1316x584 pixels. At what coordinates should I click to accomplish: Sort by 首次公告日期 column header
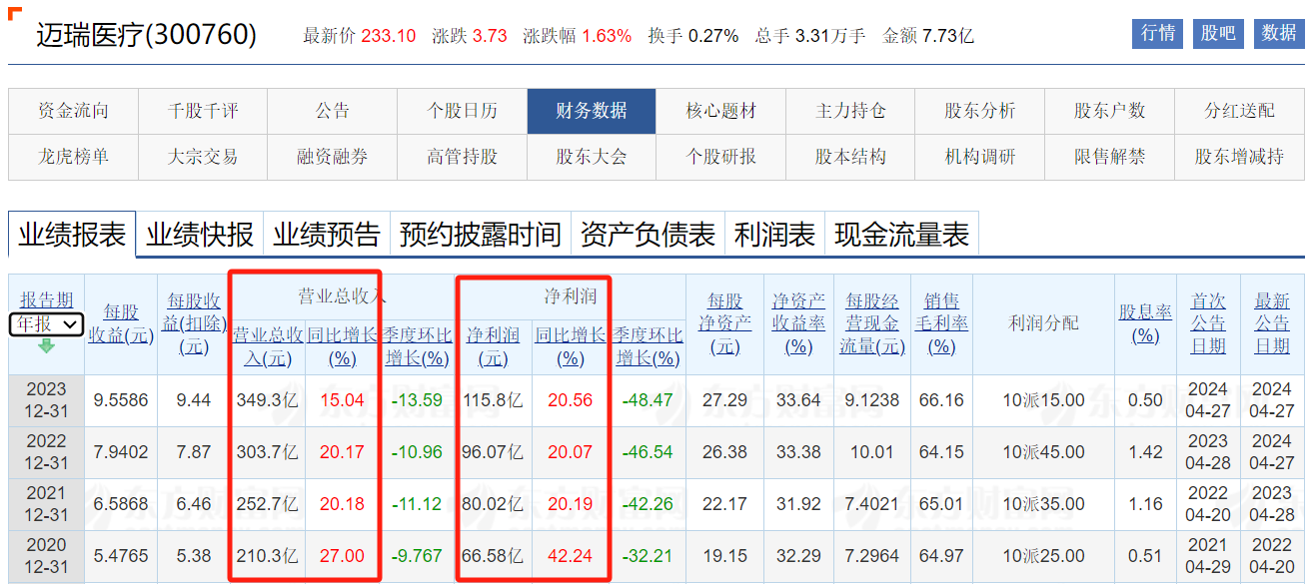tap(1208, 323)
